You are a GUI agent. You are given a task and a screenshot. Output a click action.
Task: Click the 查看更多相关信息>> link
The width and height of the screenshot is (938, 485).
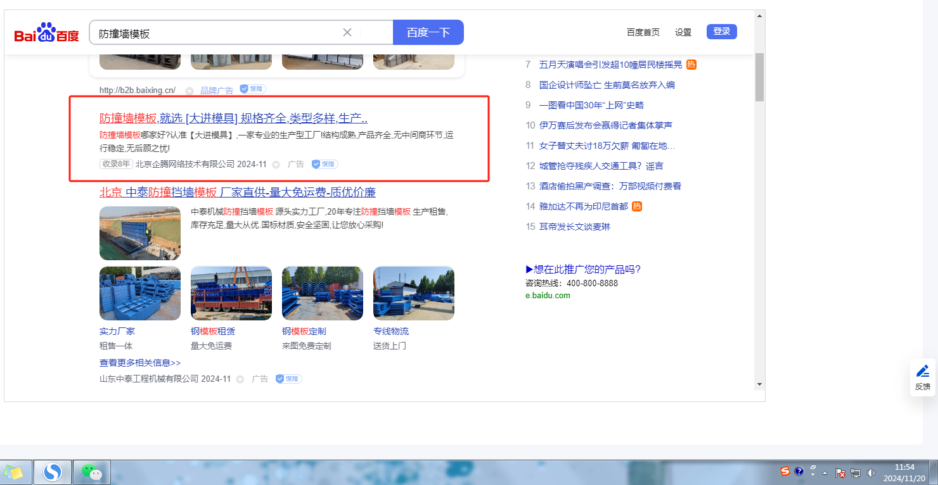(x=140, y=363)
